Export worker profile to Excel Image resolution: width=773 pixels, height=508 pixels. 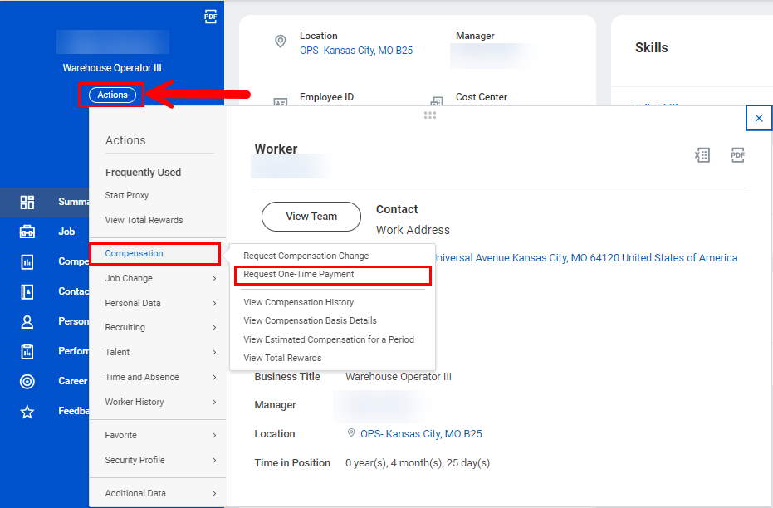(x=702, y=155)
